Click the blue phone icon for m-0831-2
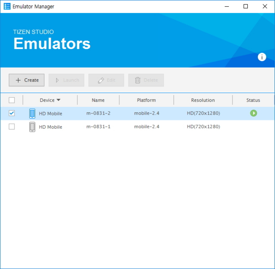Image resolution: width=275 pixels, height=269 pixels. coord(32,113)
